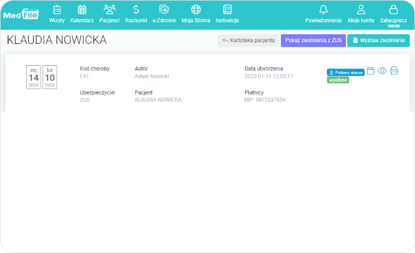Click Wystaw zwolnienie button
415x253 pixels.
pyautogui.click(x=379, y=41)
